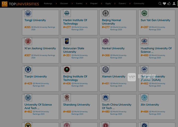Viewport: 178px width, 127px height.
Task: Click the South China University of Tech crest
Action: pyautogui.click(x=106, y=98)
